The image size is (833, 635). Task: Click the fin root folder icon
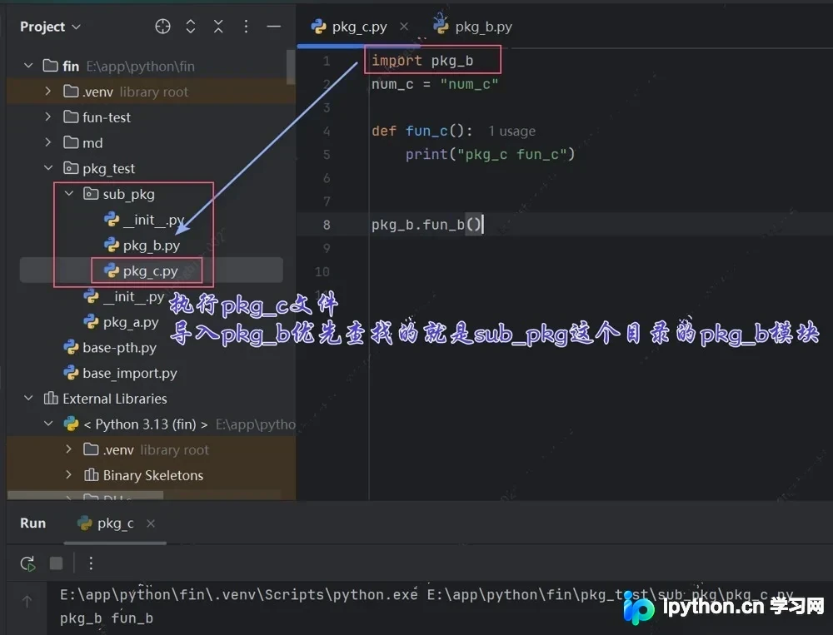point(51,66)
